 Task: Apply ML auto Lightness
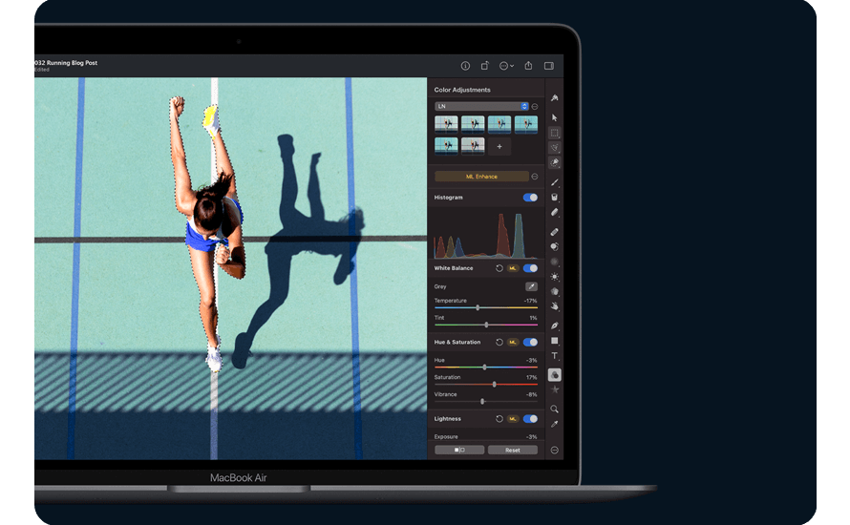(513, 419)
